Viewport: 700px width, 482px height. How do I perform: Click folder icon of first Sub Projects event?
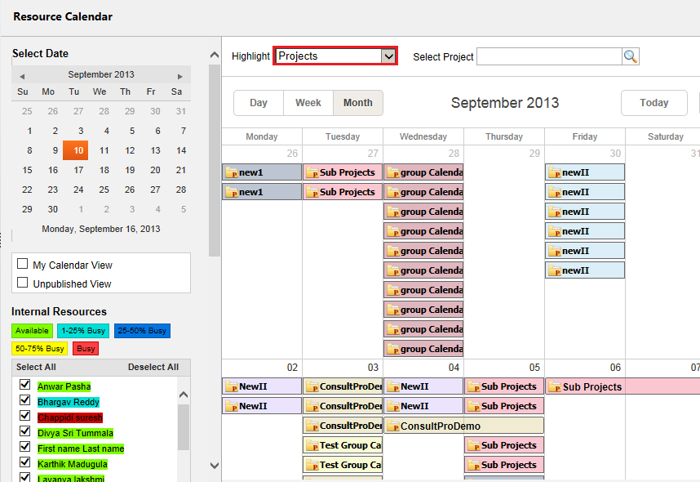[312, 172]
